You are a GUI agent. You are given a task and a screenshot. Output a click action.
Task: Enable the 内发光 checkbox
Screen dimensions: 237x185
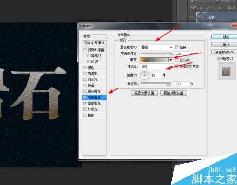coord(85,79)
